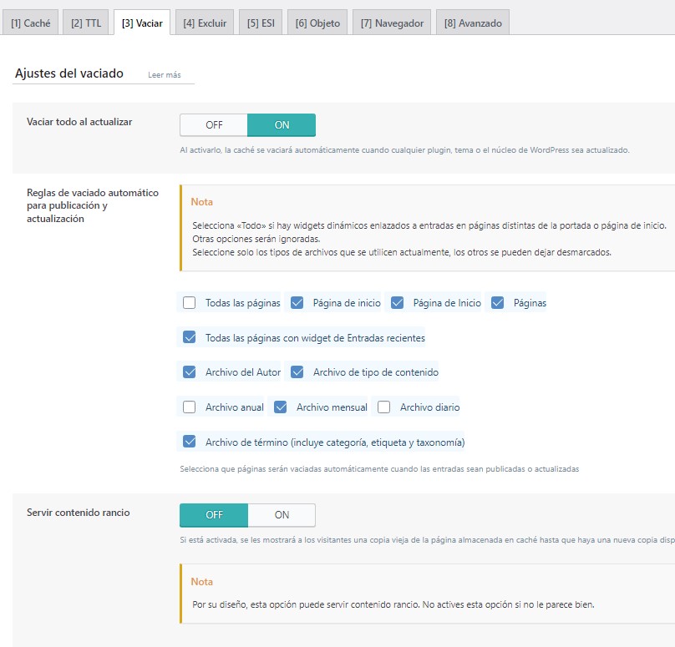This screenshot has width=675, height=647.
Task: Uncheck the 'Páginas' checkbox
Action: click(498, 303)
